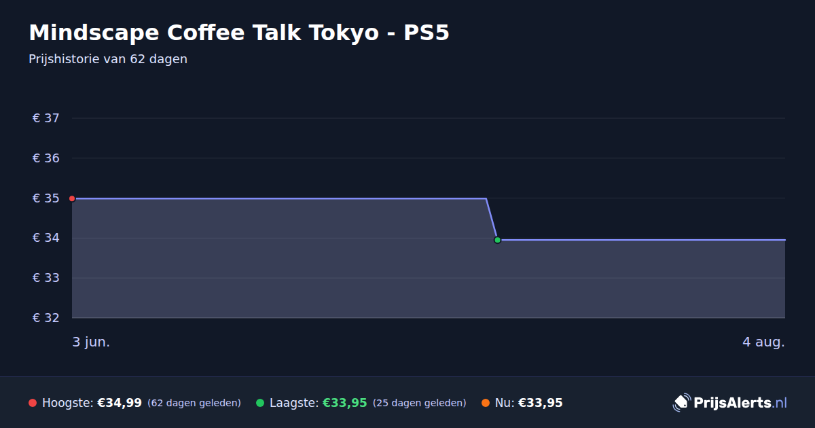815x428 pixels.
Task: Click the € 37 axis label
Action: [x=46, y=118]
